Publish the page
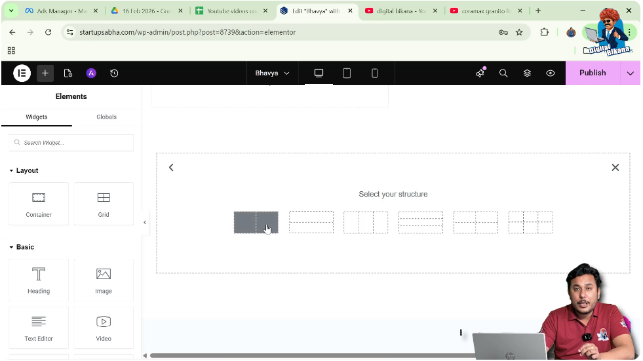 [x=593, y=73]
